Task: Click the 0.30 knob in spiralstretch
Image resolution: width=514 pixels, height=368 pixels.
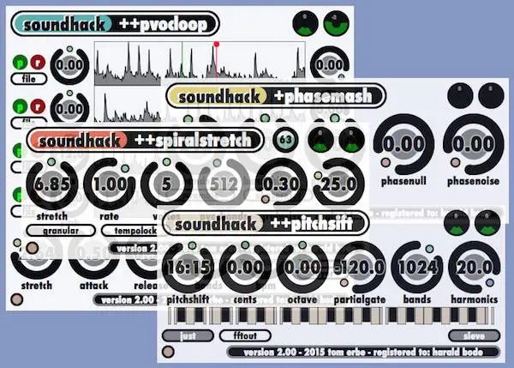Action: click(281, 184)
